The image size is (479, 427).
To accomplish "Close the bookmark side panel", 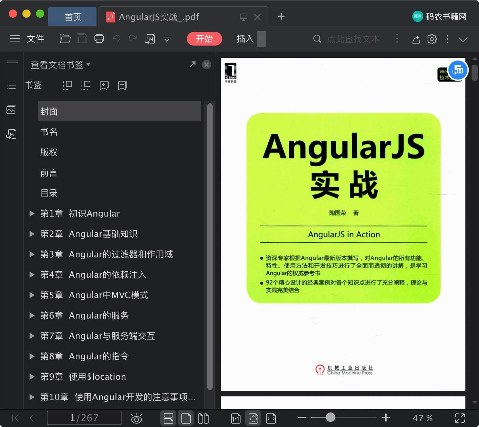I will (207, 65).
